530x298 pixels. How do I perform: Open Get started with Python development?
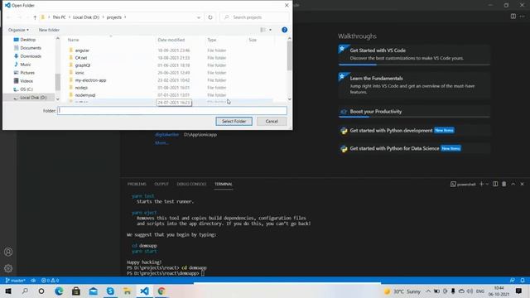pyautogui.click(x=414, y=131)
